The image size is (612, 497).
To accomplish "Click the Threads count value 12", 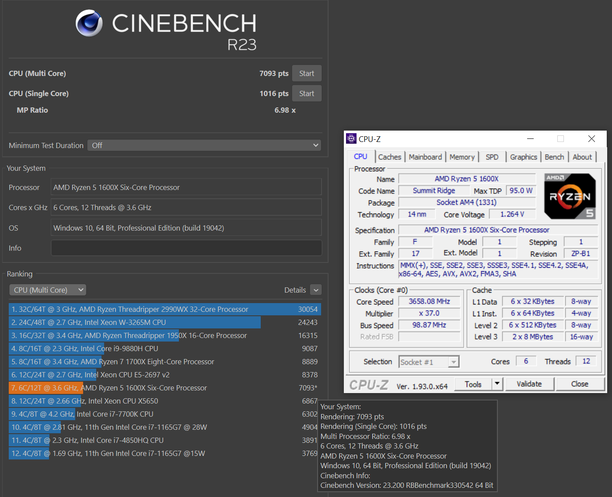I will pos(586,361).
